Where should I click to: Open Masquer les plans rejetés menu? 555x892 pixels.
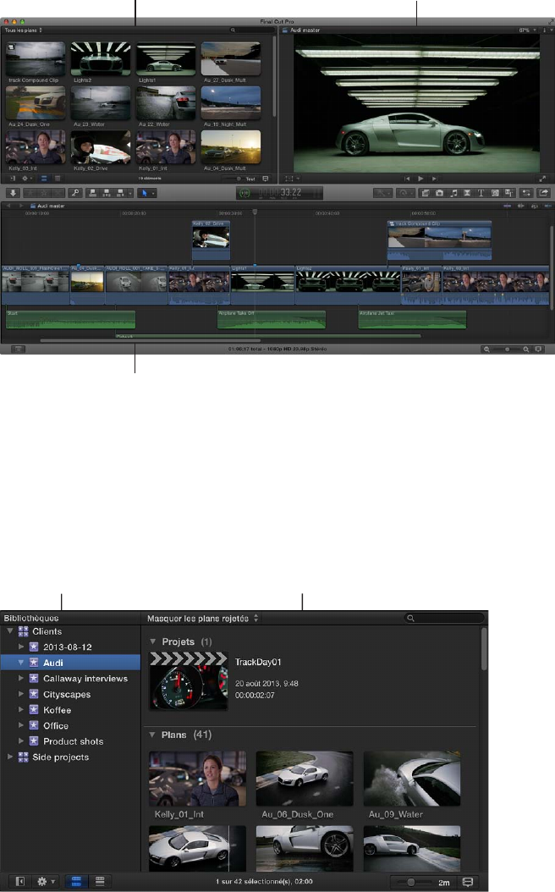pos(202,619)
